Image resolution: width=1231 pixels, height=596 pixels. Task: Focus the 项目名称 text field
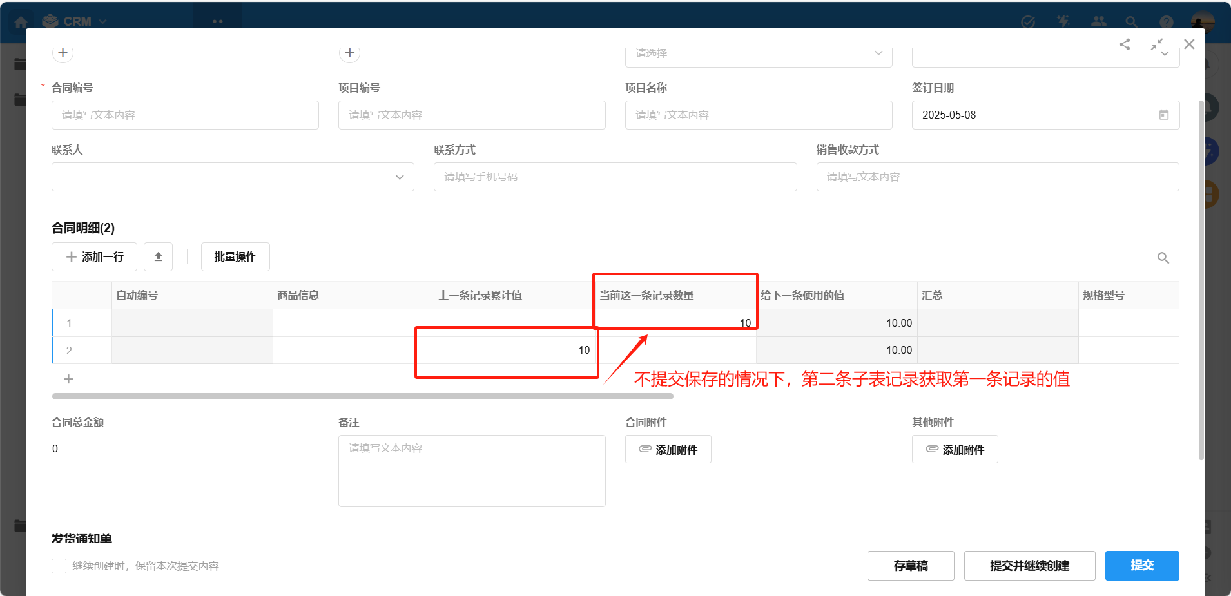[x=759, y=115]
